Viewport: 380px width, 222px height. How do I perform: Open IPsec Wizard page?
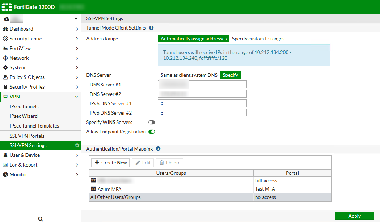(41, 116)
